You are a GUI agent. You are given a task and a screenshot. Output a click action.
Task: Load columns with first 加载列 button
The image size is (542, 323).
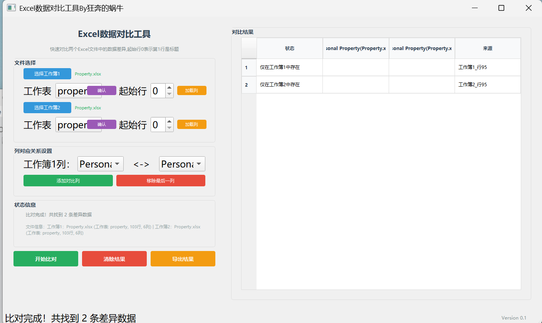(x=191, y=90)
